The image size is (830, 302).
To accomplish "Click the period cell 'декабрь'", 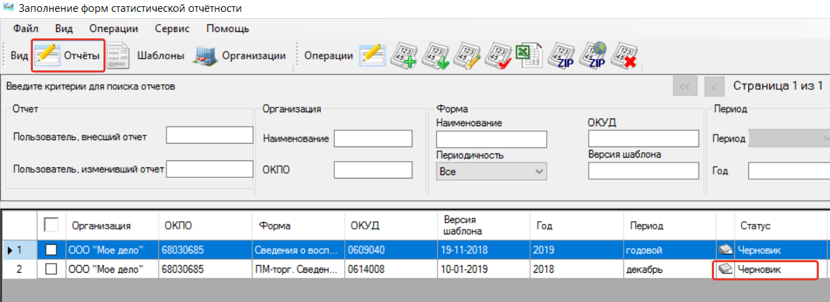I will [x=670, y=269].
